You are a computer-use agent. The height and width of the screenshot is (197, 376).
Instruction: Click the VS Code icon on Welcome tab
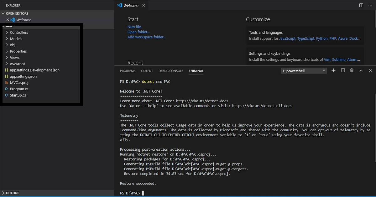tap(119, 5)
